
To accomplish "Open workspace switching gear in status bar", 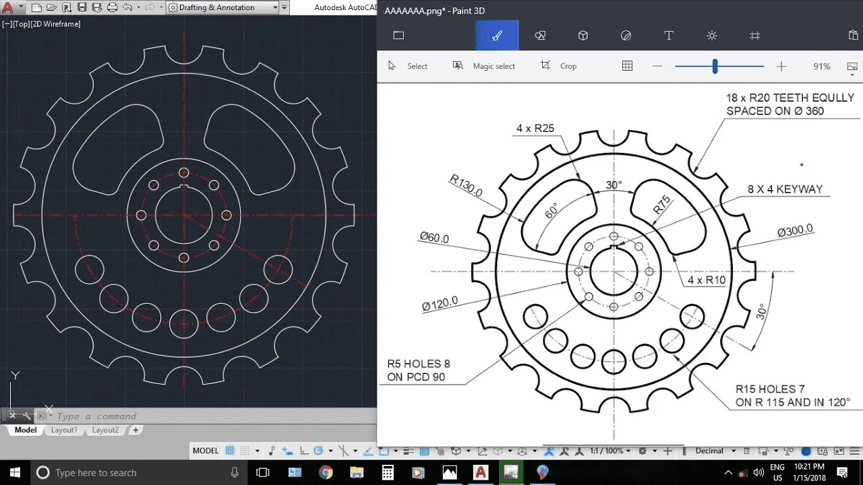I will (642, 451).
